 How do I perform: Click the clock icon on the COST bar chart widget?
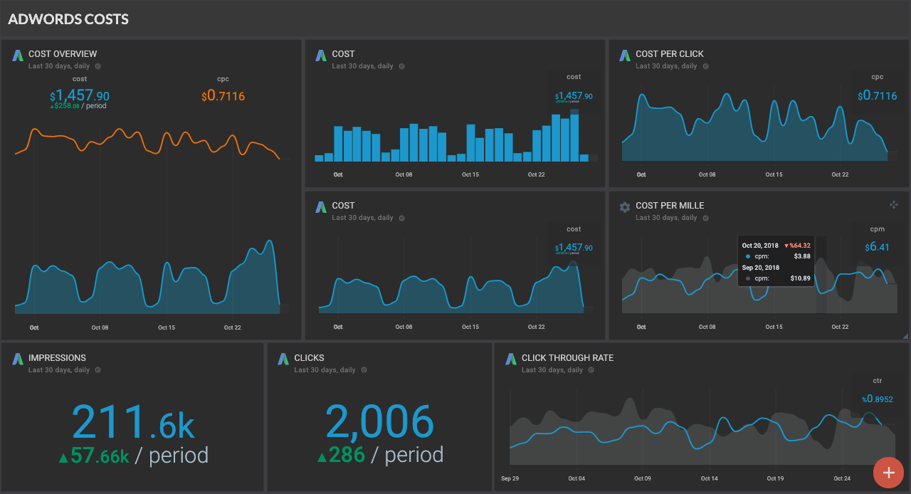coord(401,66)
